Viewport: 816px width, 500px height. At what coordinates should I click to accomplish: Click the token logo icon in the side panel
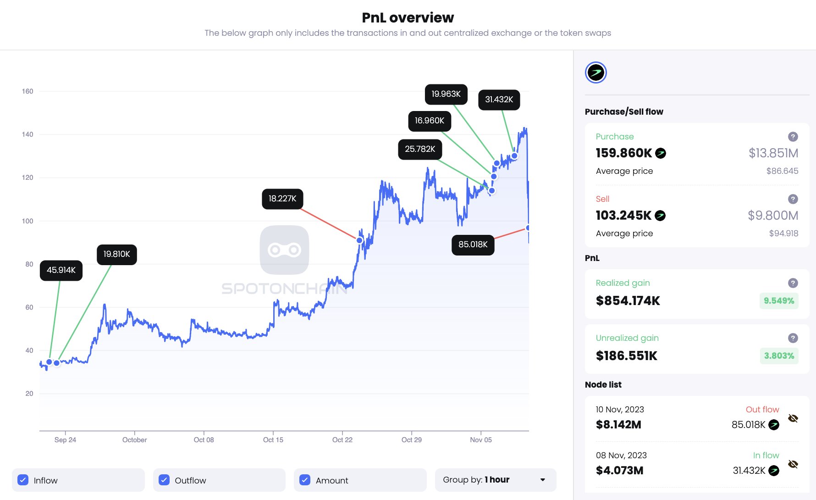click(595, 72)
